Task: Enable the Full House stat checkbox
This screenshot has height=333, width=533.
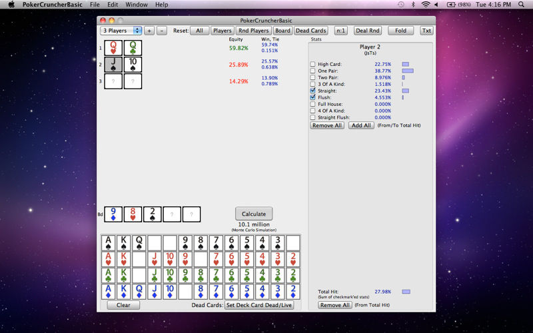Action: [312, 104]
